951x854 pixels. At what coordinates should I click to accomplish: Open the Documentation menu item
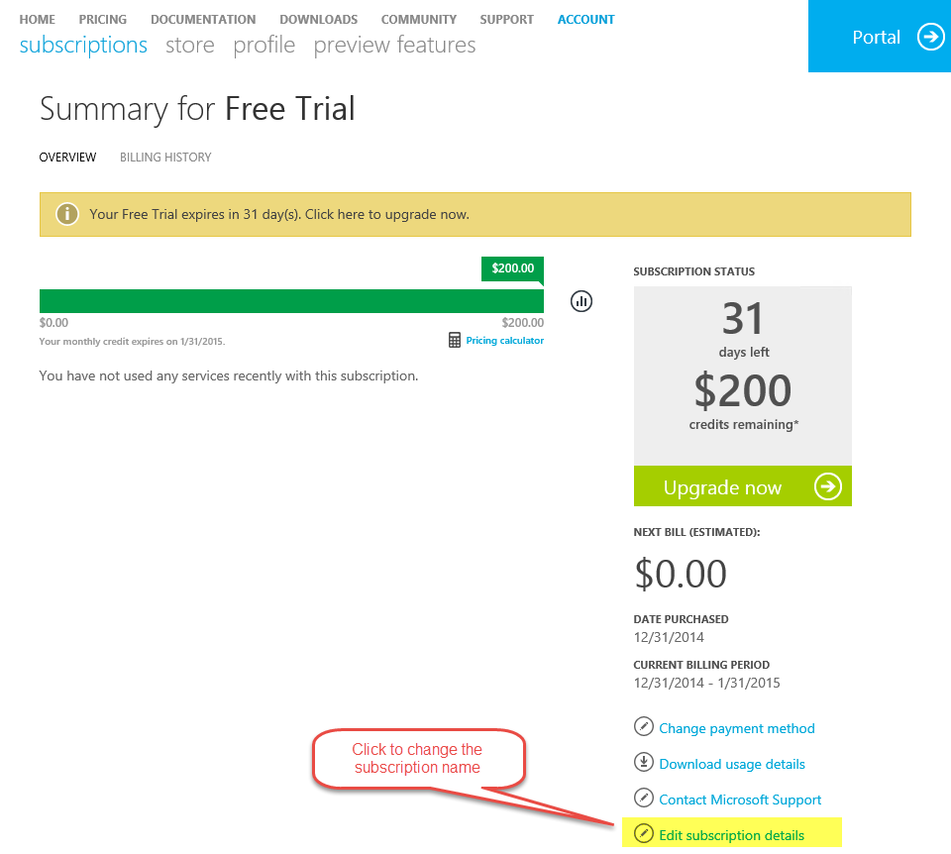click(x=203, y=20)
